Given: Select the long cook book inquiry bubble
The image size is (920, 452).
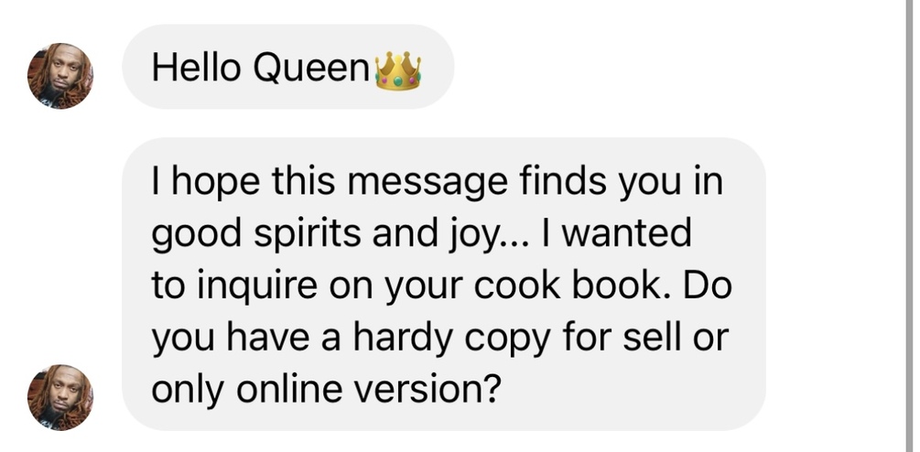Looking at the screenshot, I should pyautogui.click(x=444, y=285).
